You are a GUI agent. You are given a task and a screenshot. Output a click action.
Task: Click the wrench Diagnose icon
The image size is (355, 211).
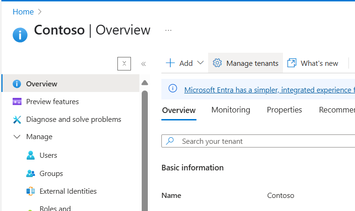coord(17,120)
